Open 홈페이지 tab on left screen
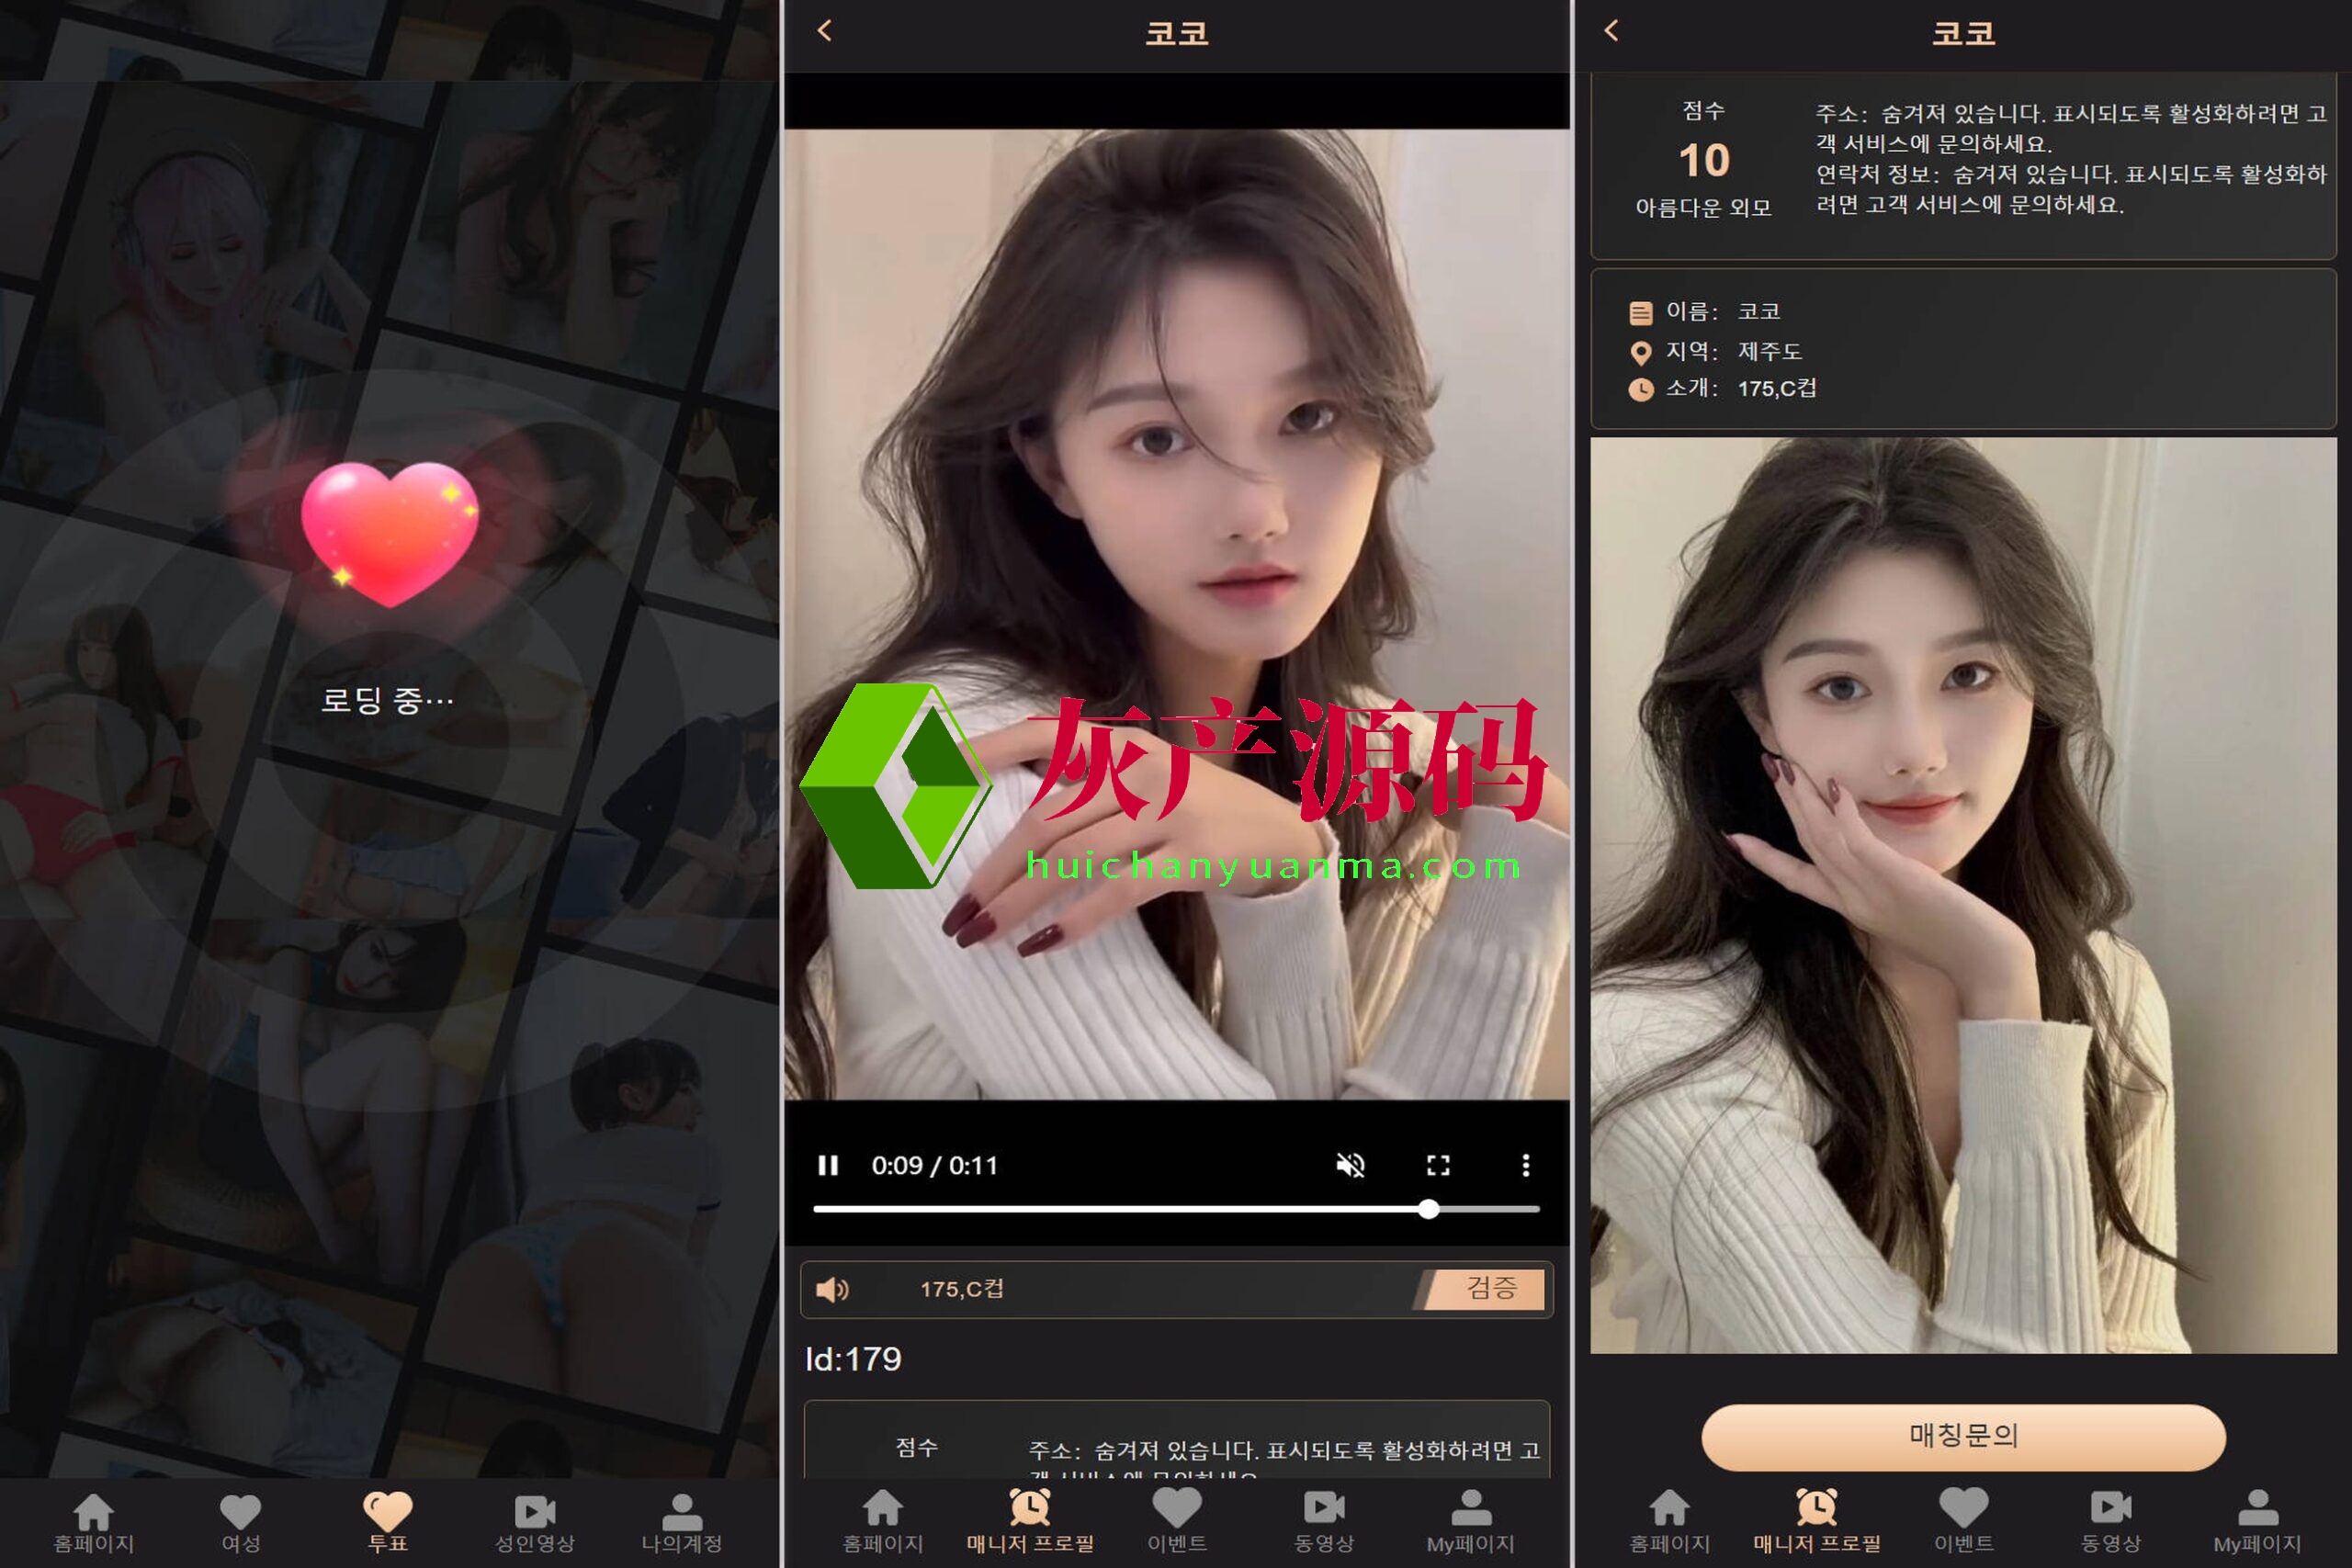This screenshot has height=1568, width=2352. pos(94,1523)
